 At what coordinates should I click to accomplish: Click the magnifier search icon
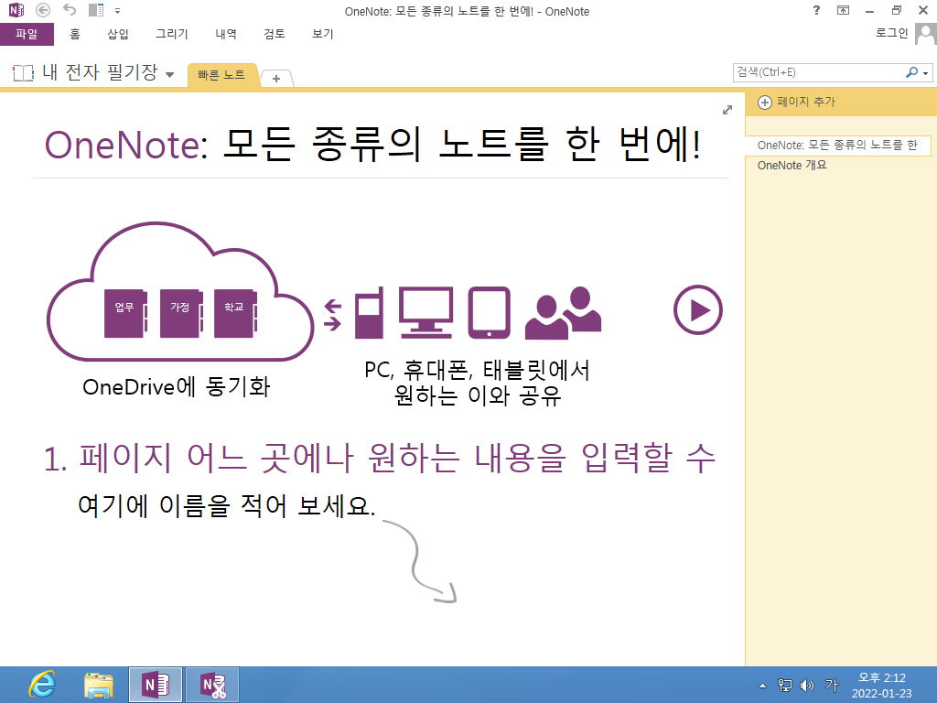[x=911, y=72]
